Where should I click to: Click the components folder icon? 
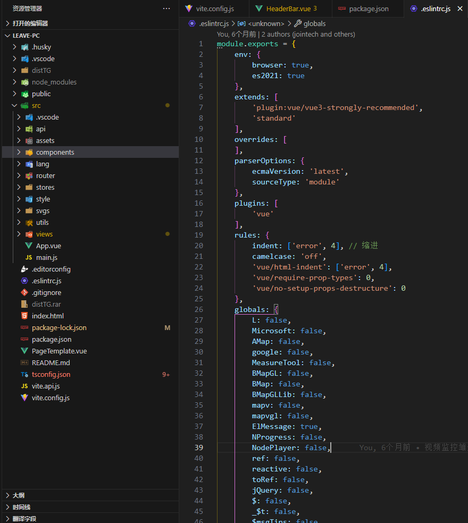click(29, 152)
